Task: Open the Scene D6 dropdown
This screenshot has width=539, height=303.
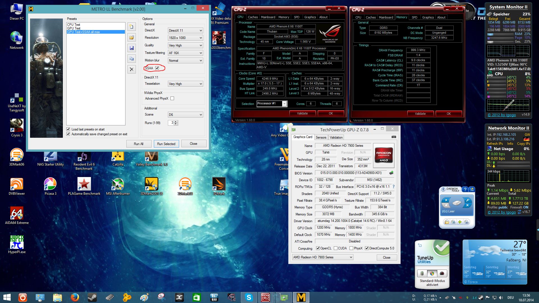Action: point(185,115)
